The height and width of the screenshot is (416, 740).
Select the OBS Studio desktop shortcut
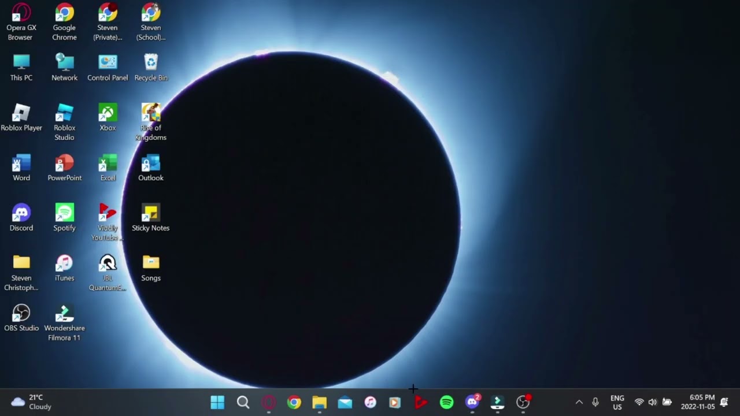click(21, 318)
